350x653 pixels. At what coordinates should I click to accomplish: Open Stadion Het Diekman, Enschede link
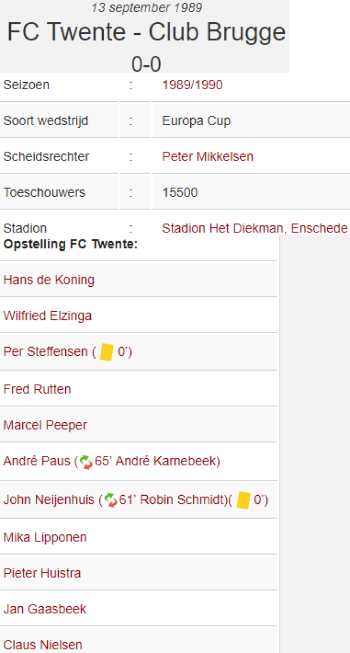(254, 229)
